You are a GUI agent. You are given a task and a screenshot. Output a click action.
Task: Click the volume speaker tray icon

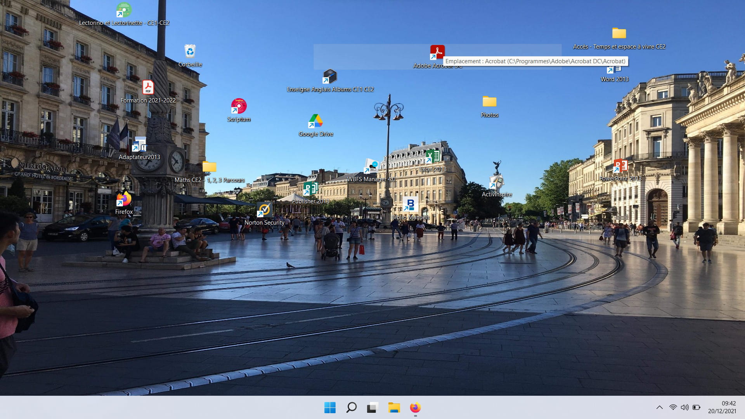coord(684,407)
